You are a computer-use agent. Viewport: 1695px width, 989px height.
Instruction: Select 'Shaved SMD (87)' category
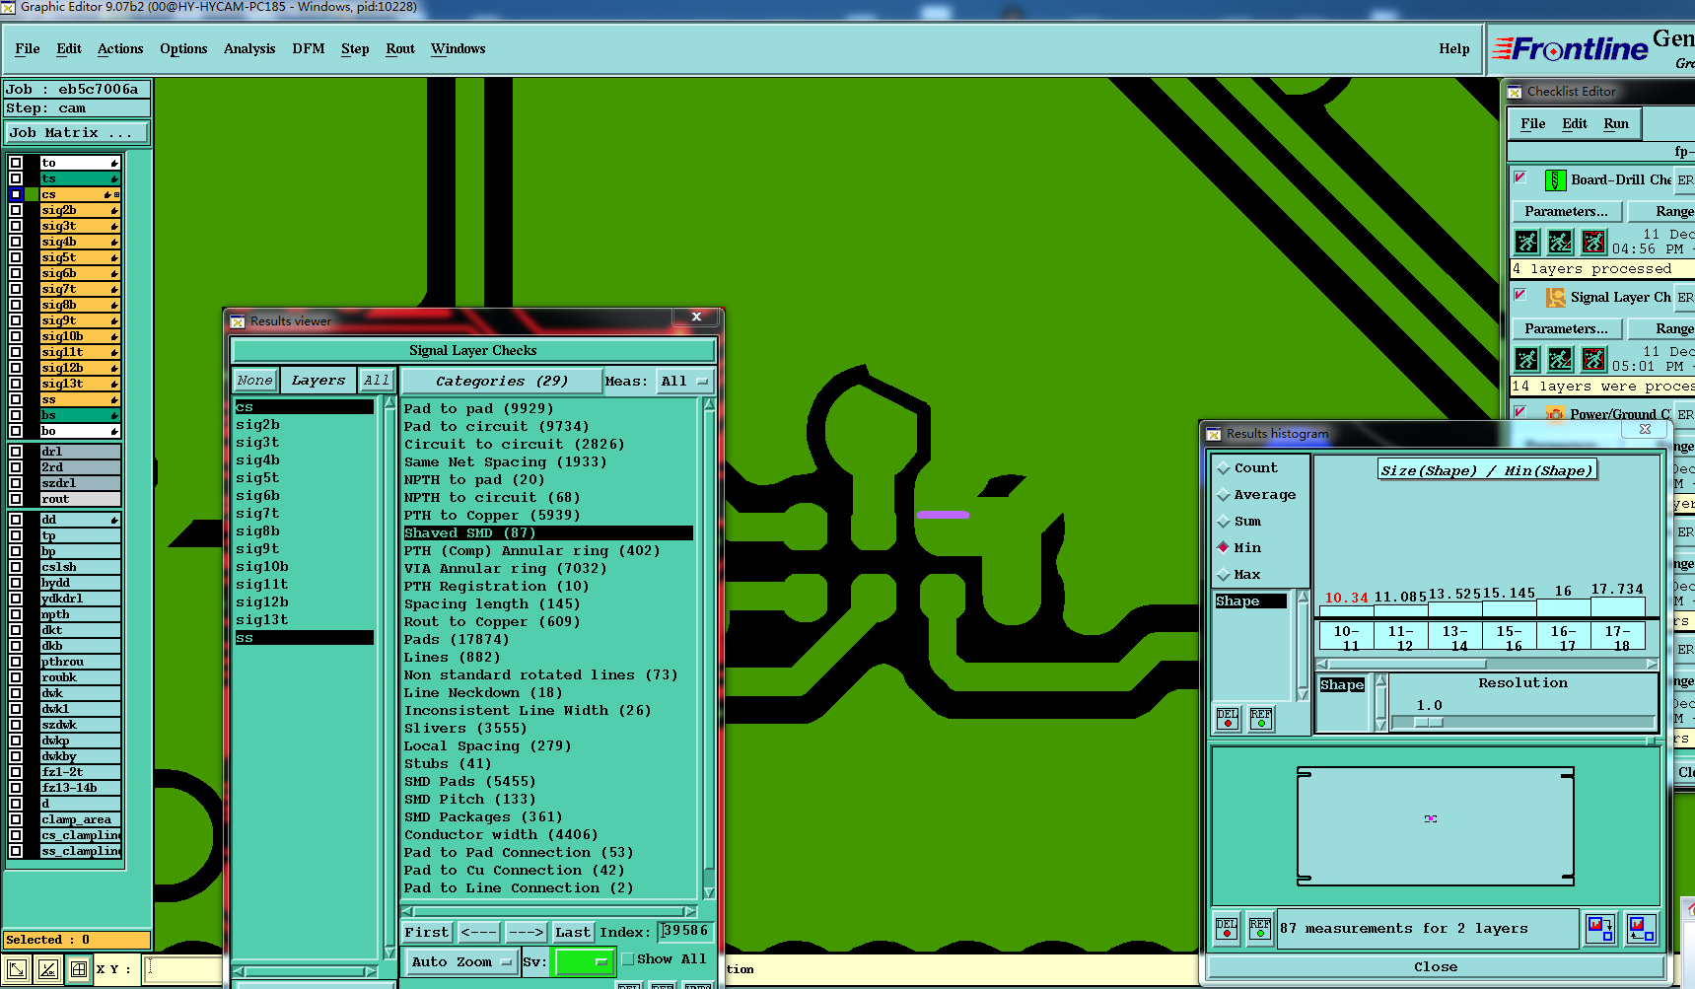pos(548,532)
